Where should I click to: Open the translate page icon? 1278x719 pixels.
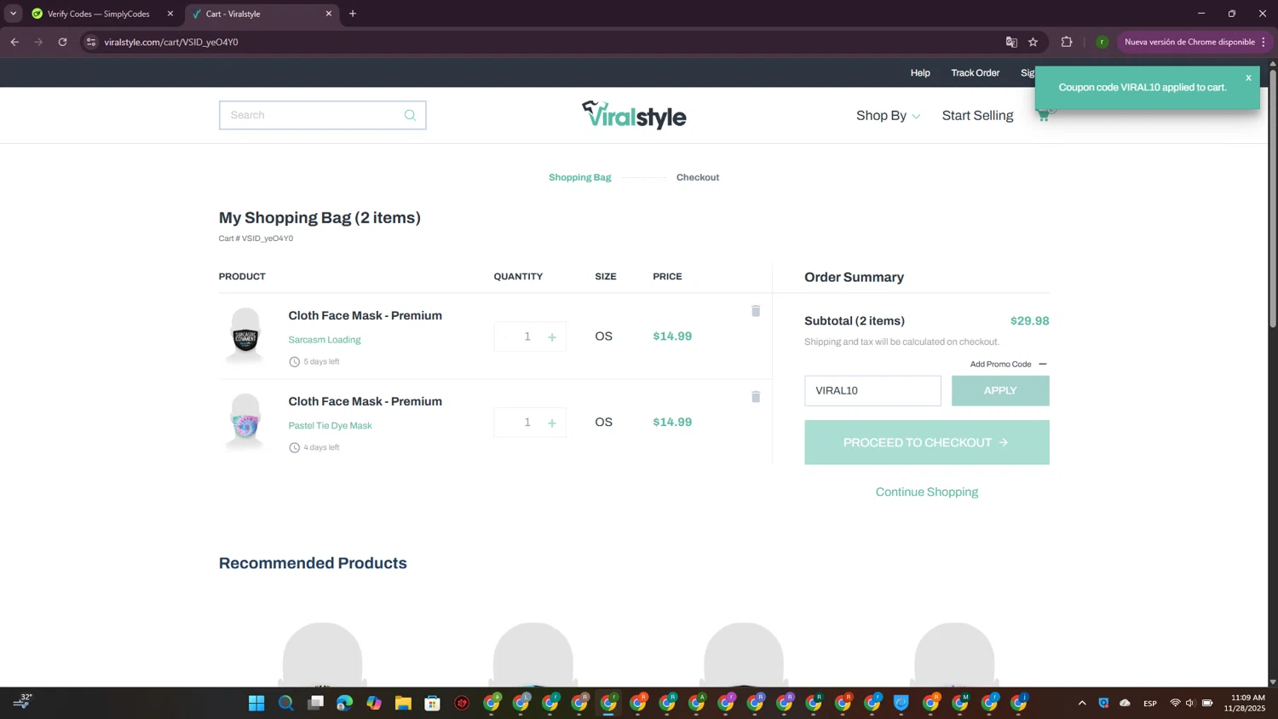point(1011,42)
